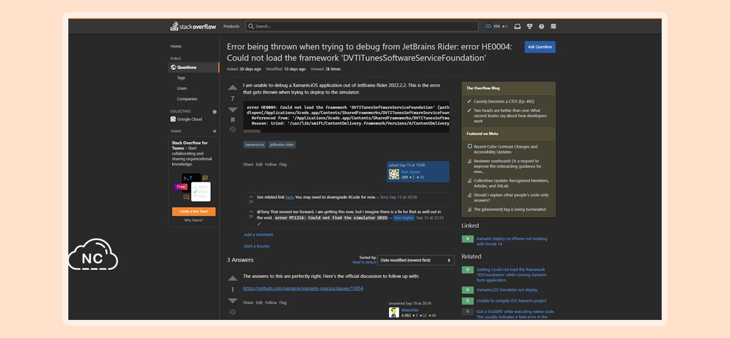The height and width of the screenshot is (338, 730).
Task: Open 'Two heads are better than one' post
Action: click(x=510, y=115)
